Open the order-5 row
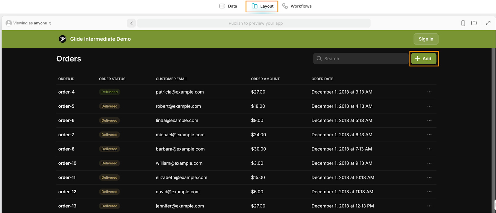Viewport: 496px width, 213px height. tap(246, 106)
